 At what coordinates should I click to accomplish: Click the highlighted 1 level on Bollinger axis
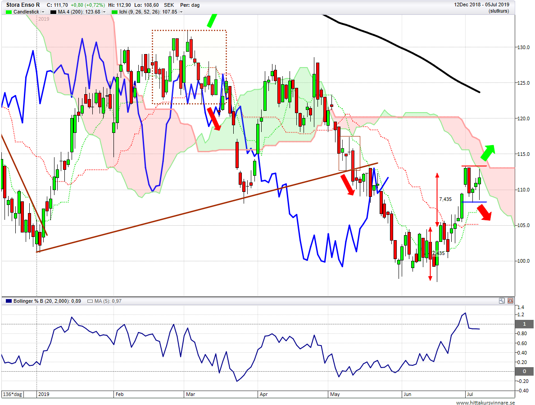525,324
